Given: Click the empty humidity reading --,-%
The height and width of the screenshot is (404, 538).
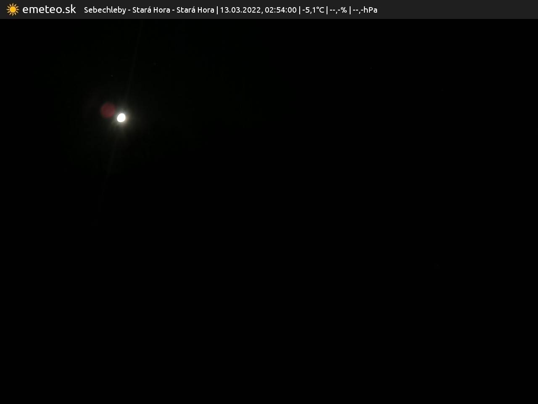Looking at the screenshot, I should pyautogui.click(x=338, y=10).
